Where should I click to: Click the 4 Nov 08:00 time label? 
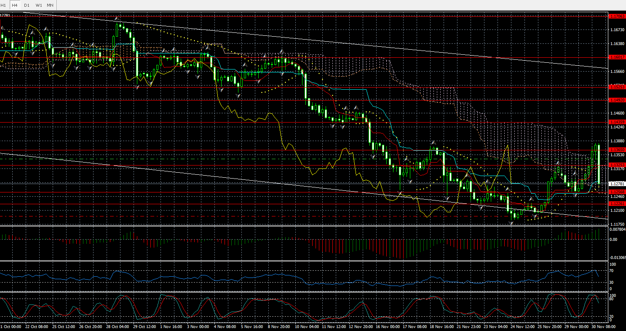click(225, 327)
